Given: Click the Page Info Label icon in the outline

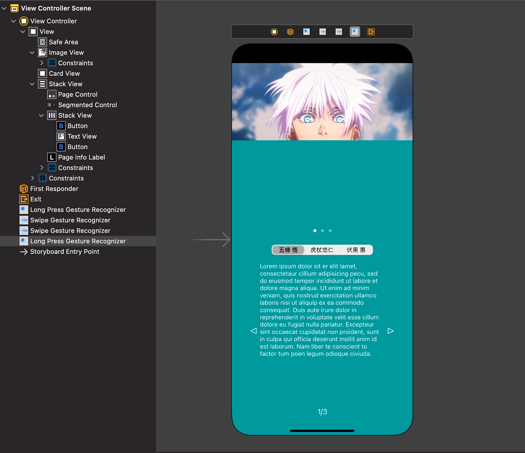Looking at the screenshot, I should pyautogui.click(x=51, y=157).
